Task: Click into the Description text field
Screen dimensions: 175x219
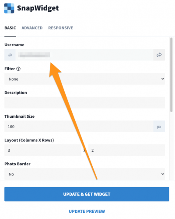Action: pos(84,103)
